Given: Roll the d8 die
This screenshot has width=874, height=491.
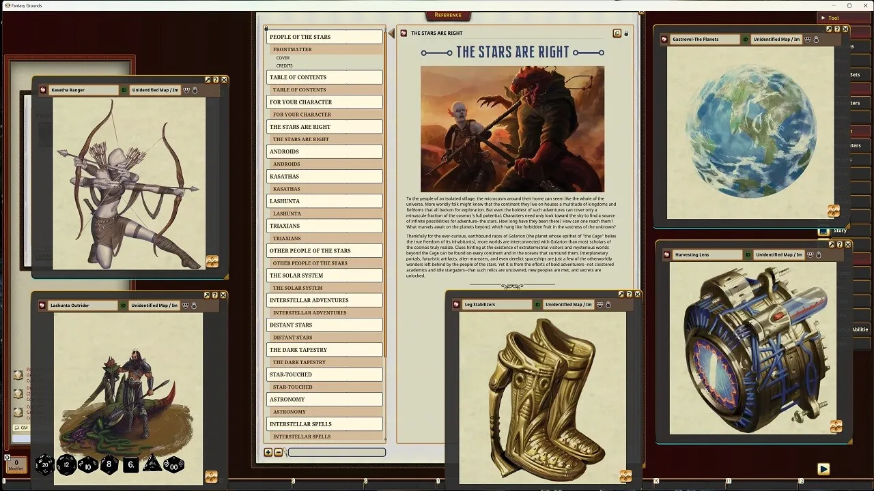Looking at the screenshot, I should (109, 465).
